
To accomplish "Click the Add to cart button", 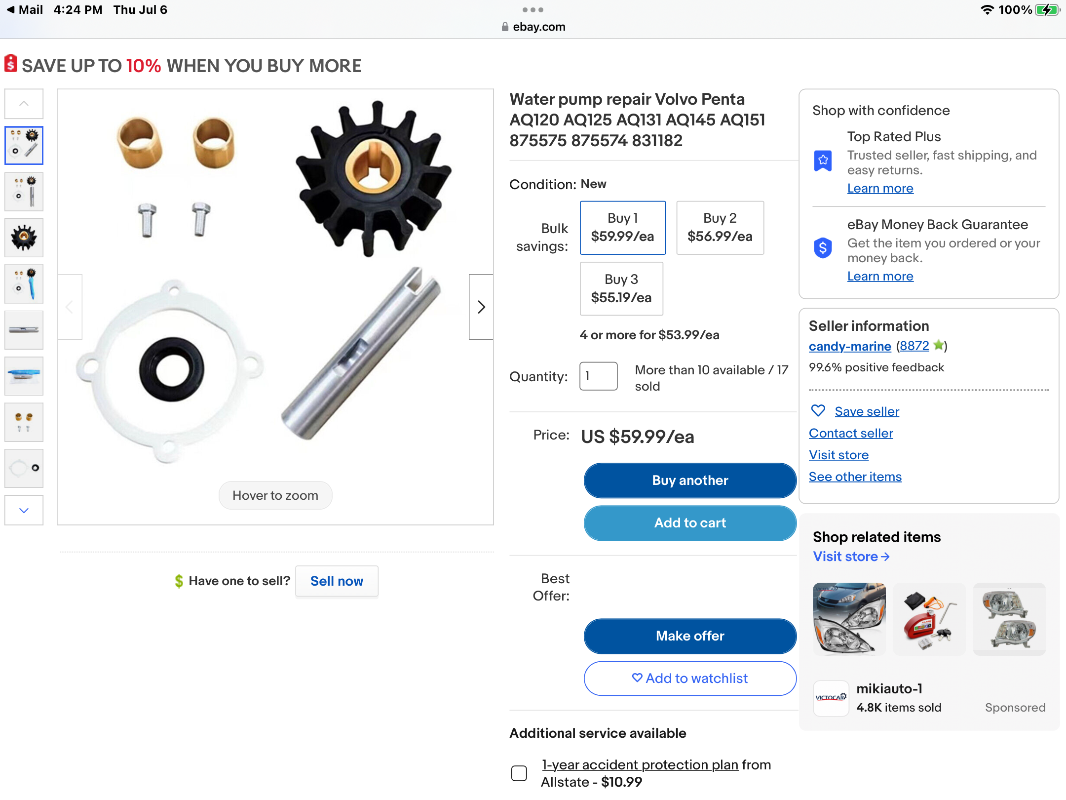I will (x=690, y=523).
